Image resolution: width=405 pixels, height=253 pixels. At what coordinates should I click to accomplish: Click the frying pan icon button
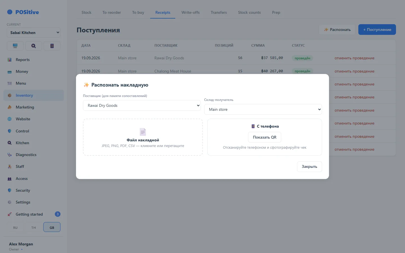pyautogui.click(x=33, y=46)
